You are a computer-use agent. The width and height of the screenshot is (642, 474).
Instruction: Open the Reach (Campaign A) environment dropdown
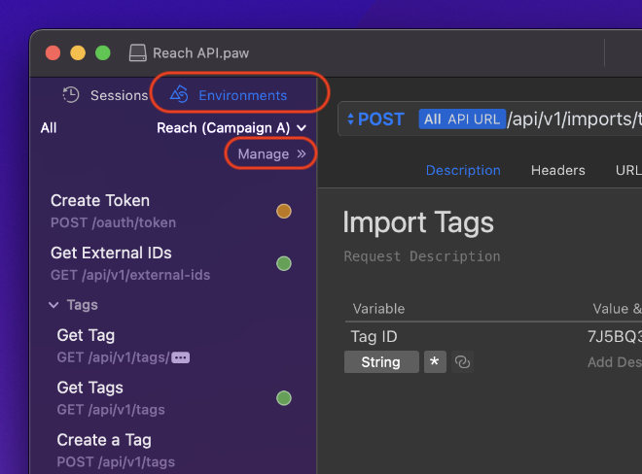pos(232,128)
